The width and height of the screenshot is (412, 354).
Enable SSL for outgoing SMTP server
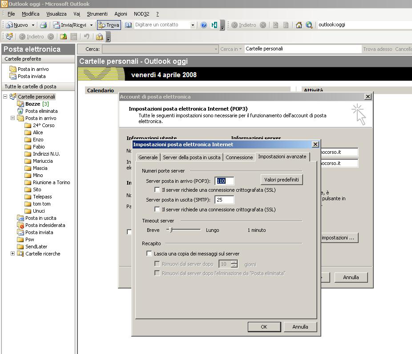pyautogui.click(x=157, y=210)
